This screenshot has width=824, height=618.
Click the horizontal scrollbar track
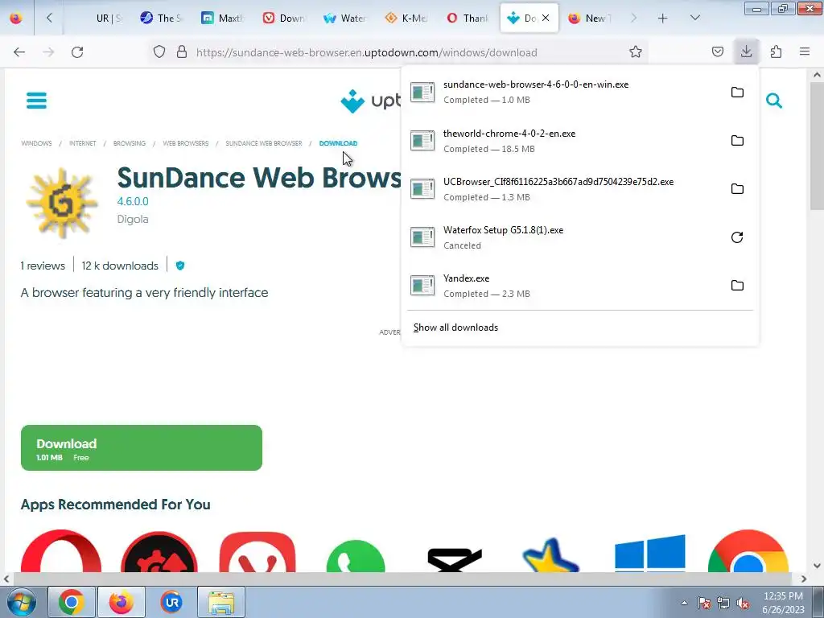coord(404,579)
